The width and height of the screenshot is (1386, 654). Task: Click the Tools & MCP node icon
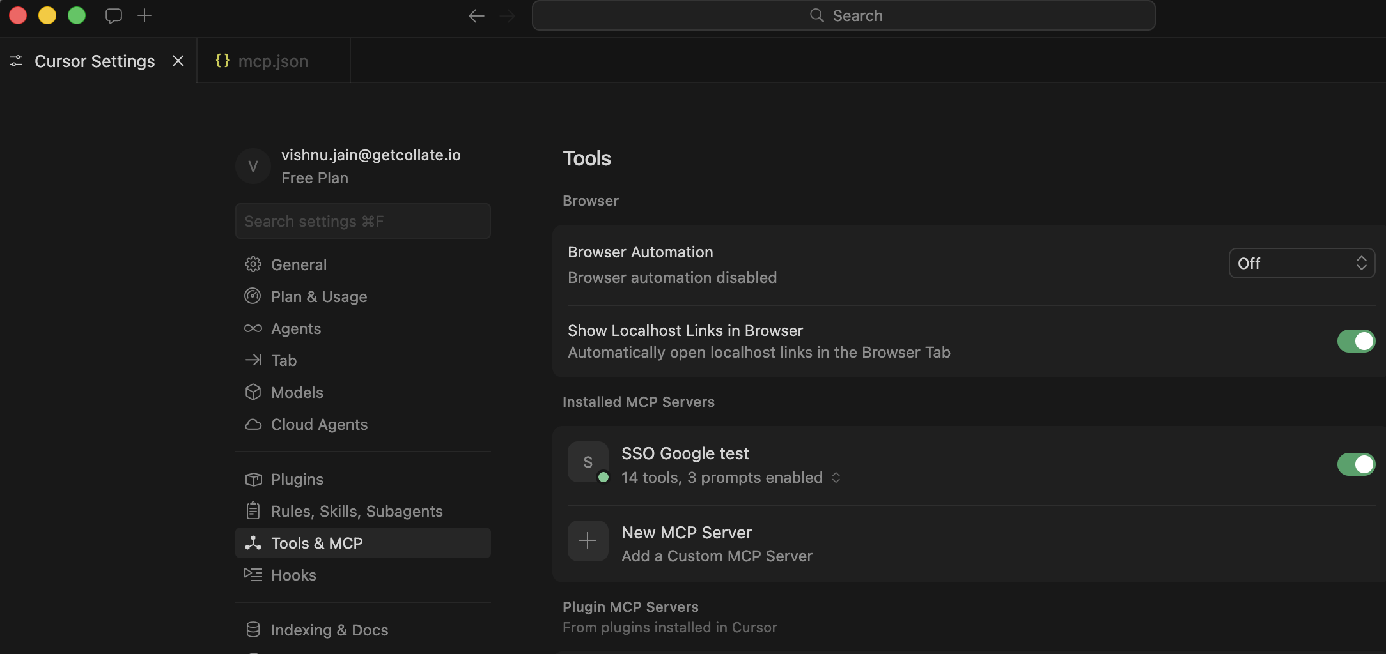(253, 543)
